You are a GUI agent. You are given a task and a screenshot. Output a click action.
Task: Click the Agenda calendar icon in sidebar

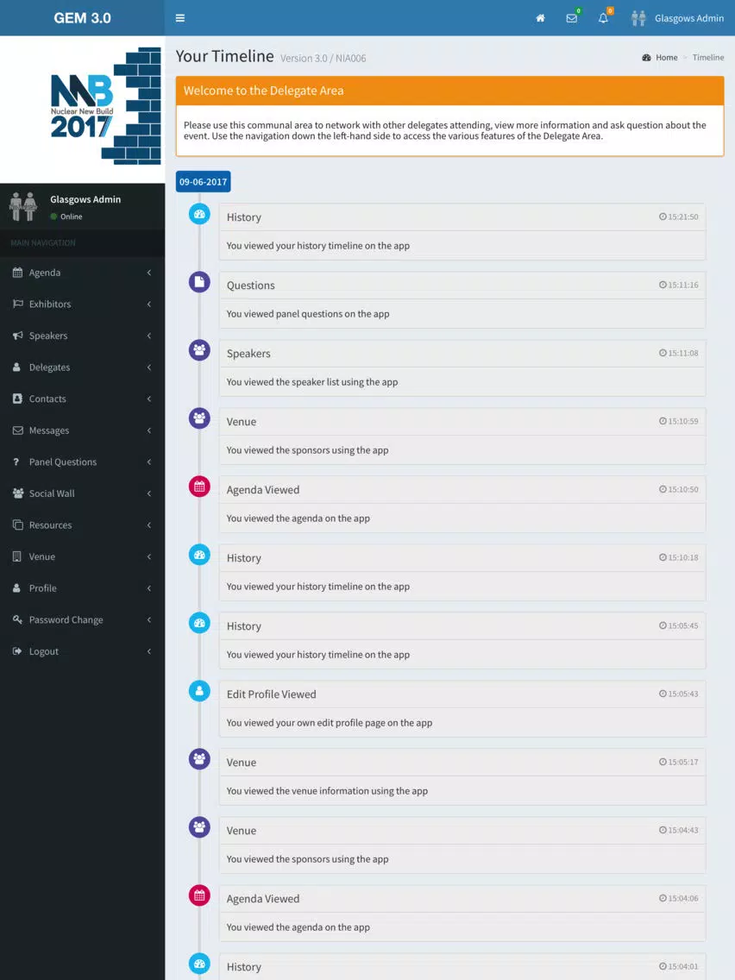click(17, 273)
